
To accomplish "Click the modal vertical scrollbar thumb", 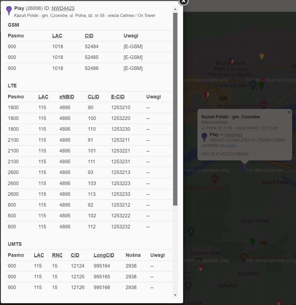I will [175, 109].
